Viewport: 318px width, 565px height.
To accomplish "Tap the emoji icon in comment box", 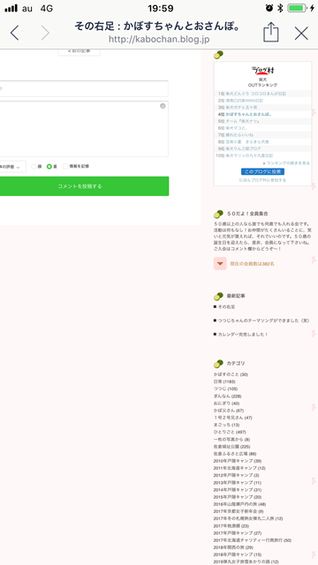I will click(163, 106).
